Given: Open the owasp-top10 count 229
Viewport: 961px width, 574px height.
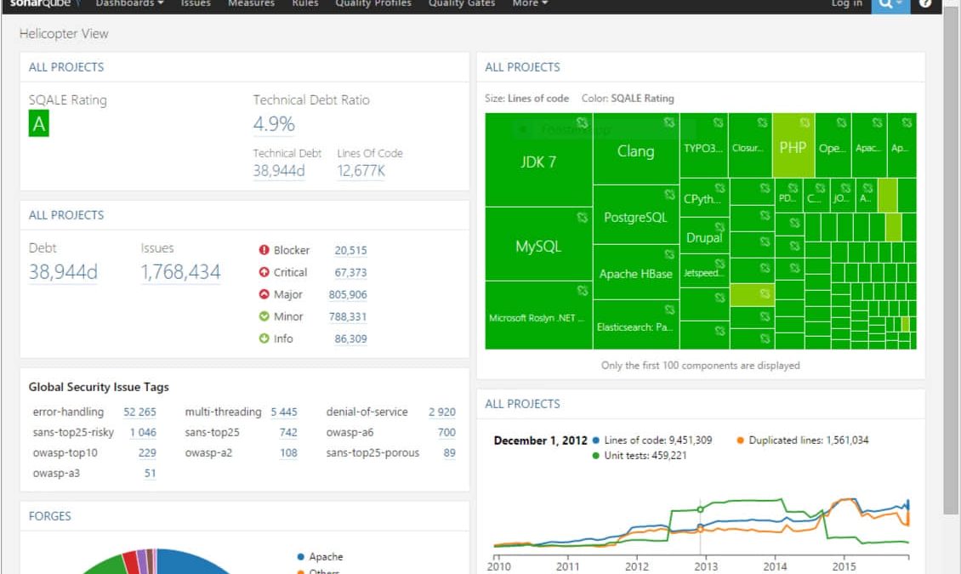Looking at the screenshot, I should pyautogui.click(x=147, y=452).
